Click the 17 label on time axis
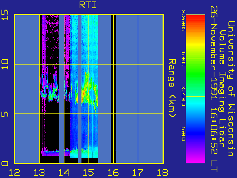The width and height of the screenshot is (237, 178). click(x=138, y=172)
